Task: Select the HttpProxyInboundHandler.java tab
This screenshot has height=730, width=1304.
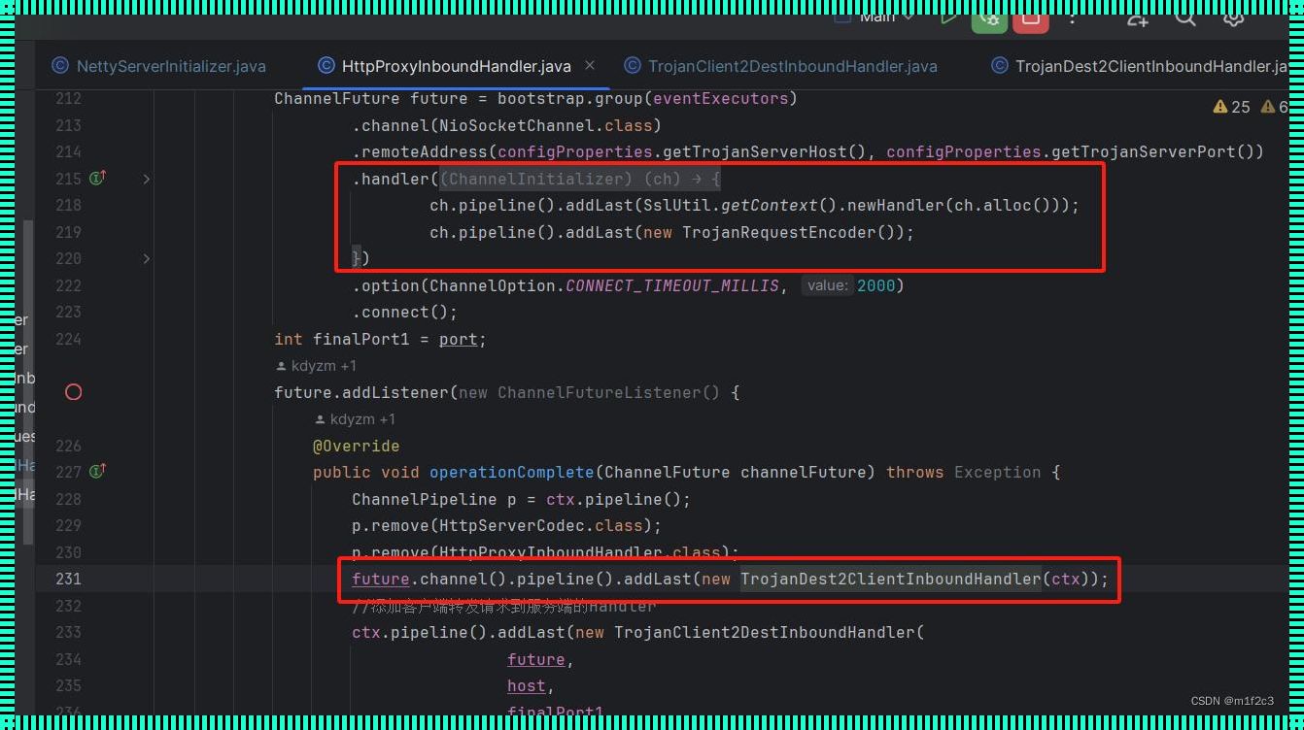Action: click(x=457, y=66)
